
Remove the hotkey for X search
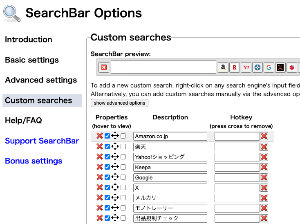[264, 188]
